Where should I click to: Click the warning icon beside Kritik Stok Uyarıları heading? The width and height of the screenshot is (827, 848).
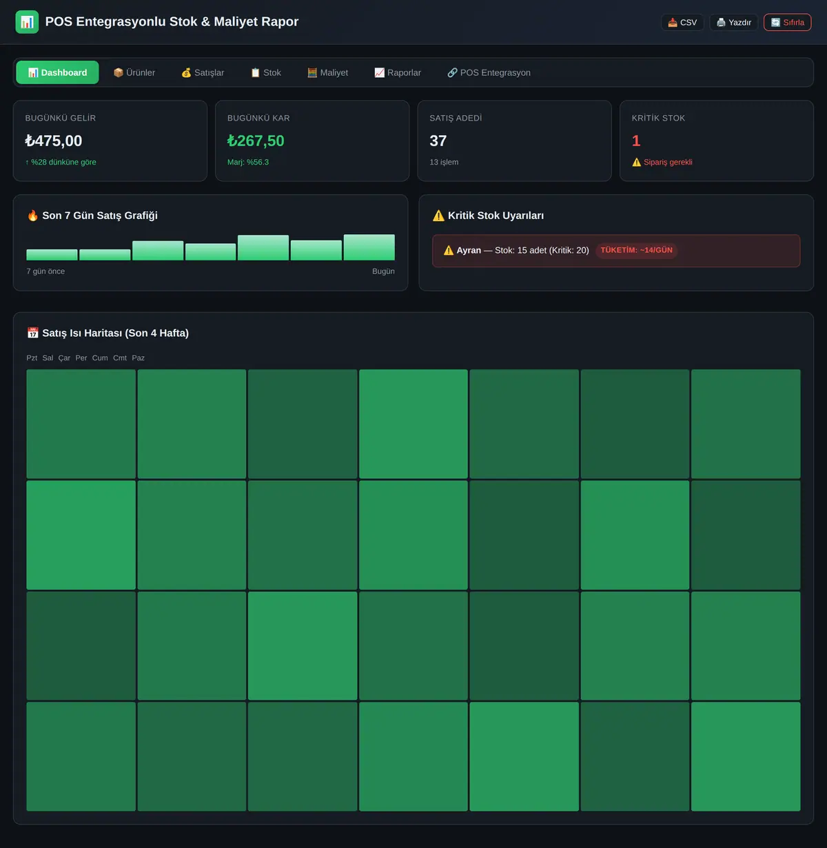[438, 216]
